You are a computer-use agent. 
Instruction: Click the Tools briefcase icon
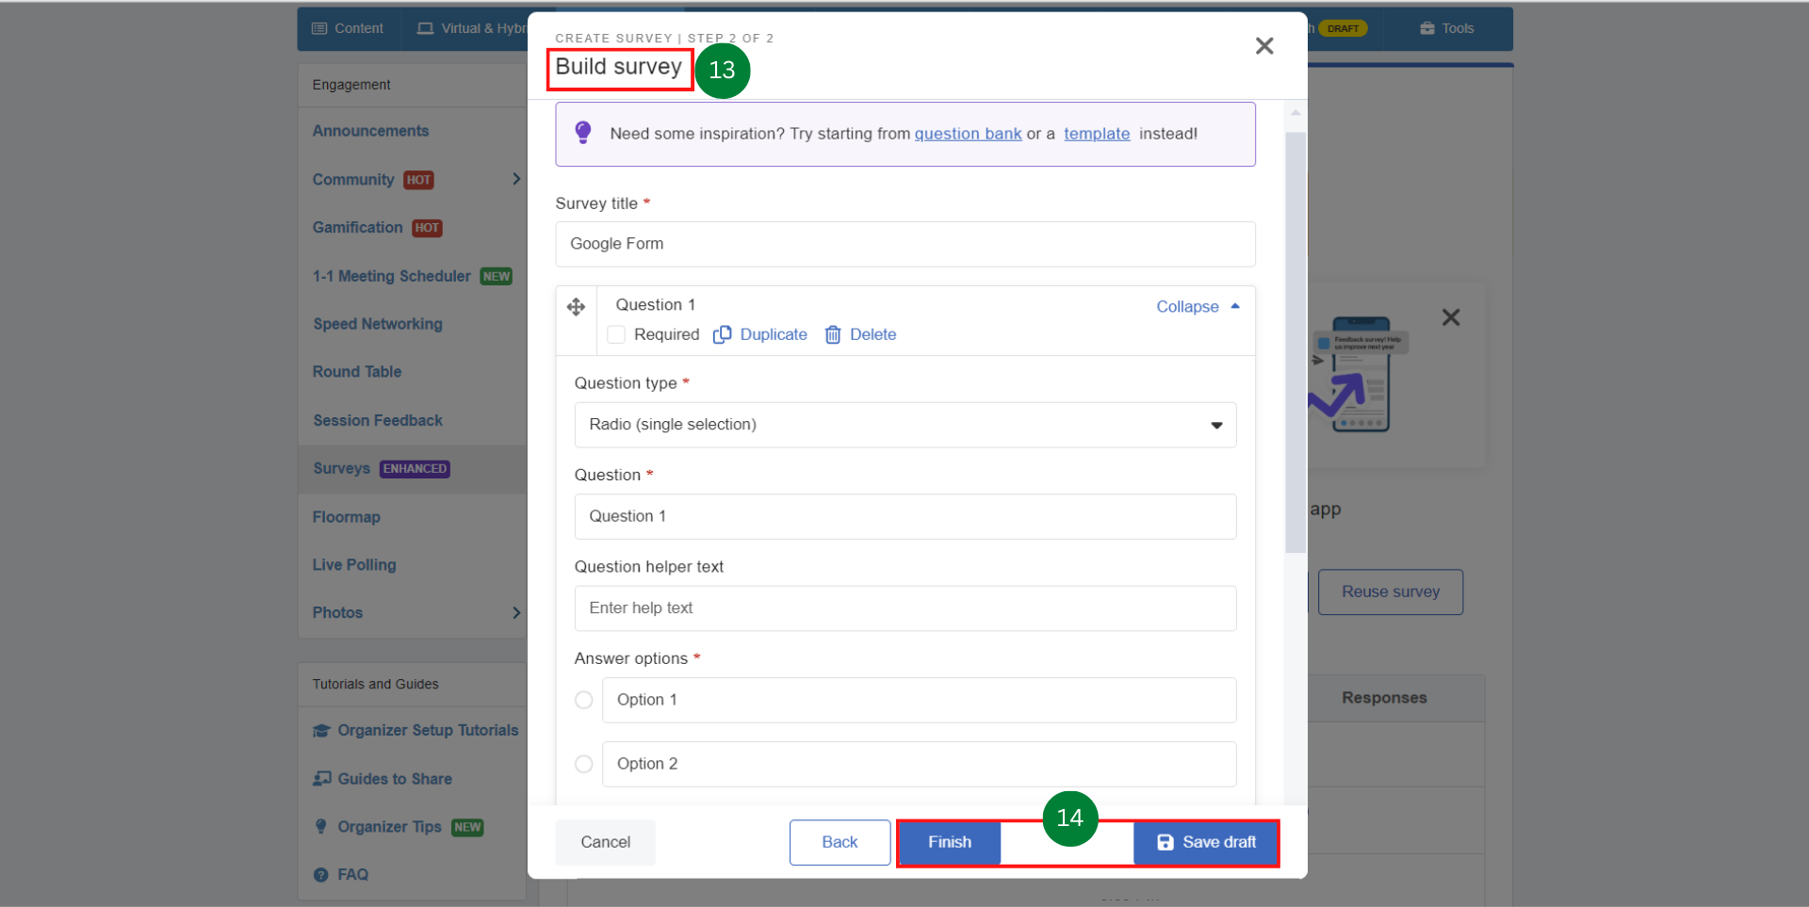pyautogui.click(x=1427, y=28)
